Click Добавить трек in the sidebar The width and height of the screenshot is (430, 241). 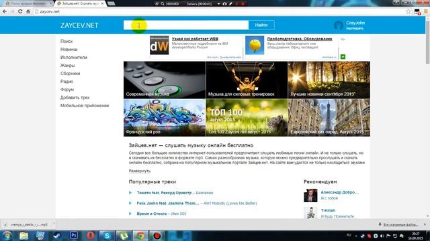click(x=75, y=98)
